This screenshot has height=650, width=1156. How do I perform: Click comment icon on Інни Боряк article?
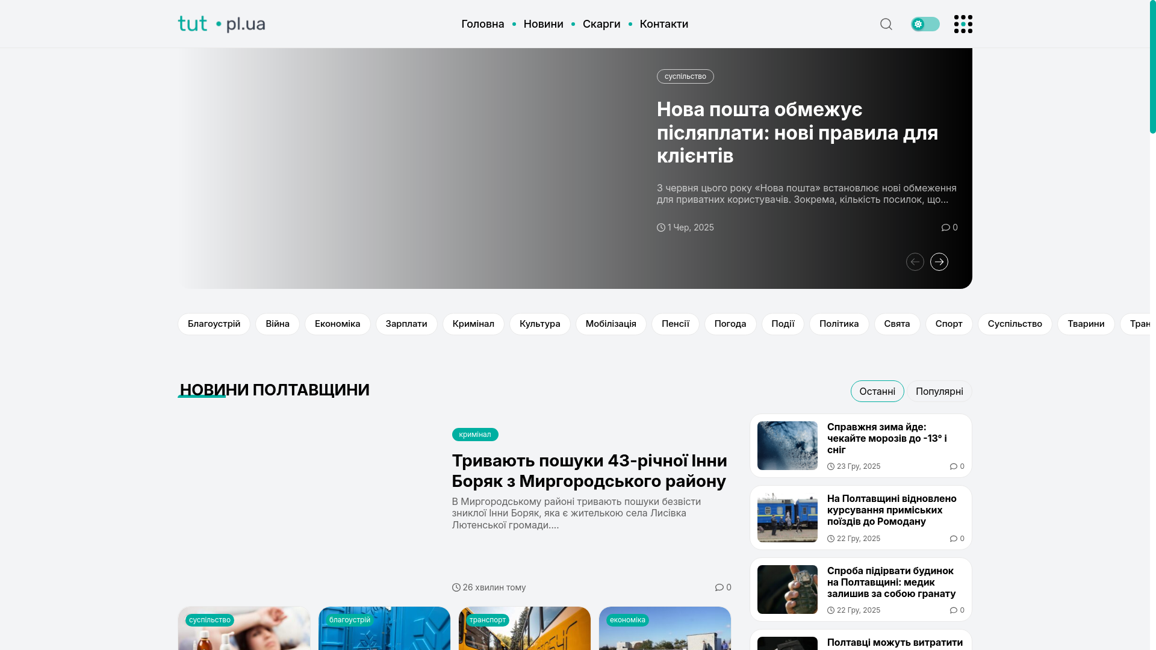point(719,587)
